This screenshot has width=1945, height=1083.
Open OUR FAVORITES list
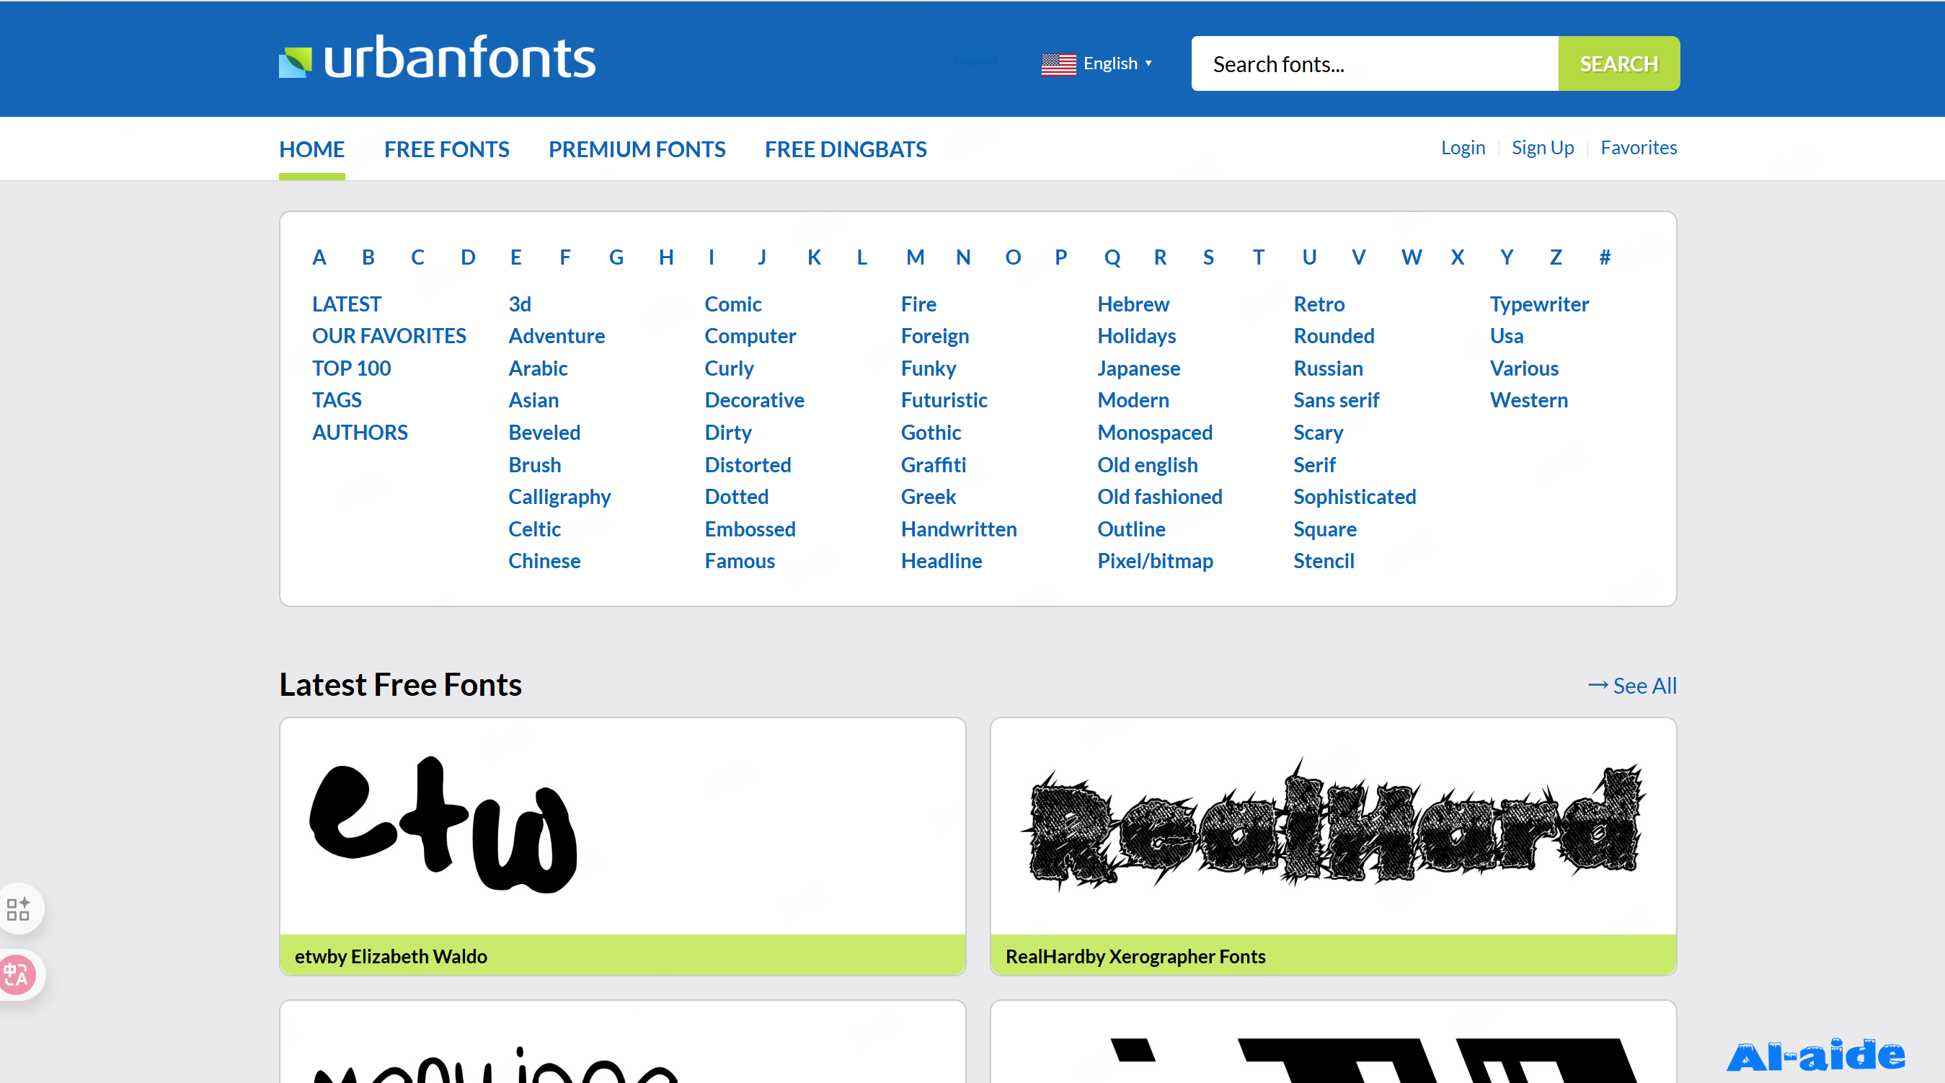pyautogui.click(x=389, y=336)
